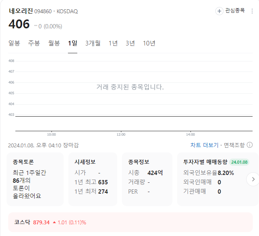Viewport: 259px width, 236px height.
Task: Click the stock code 094860
Action: point(43,11)
